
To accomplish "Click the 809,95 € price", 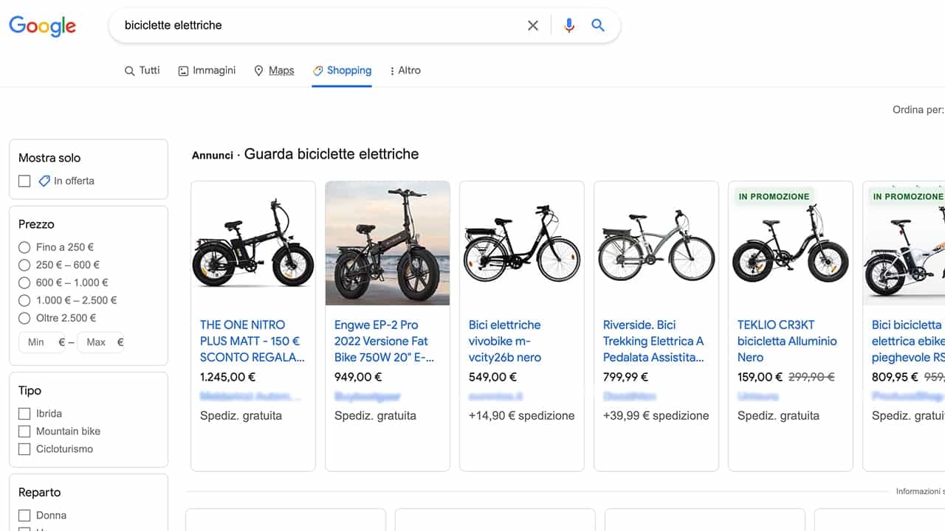I will coord(895,377).
